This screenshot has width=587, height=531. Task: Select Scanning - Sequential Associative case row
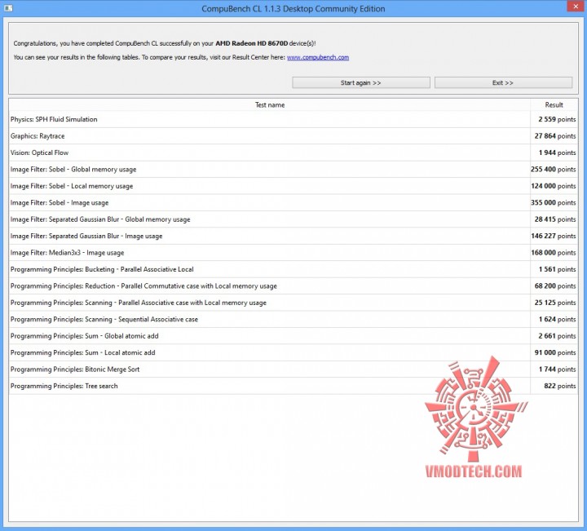point(293,320)
